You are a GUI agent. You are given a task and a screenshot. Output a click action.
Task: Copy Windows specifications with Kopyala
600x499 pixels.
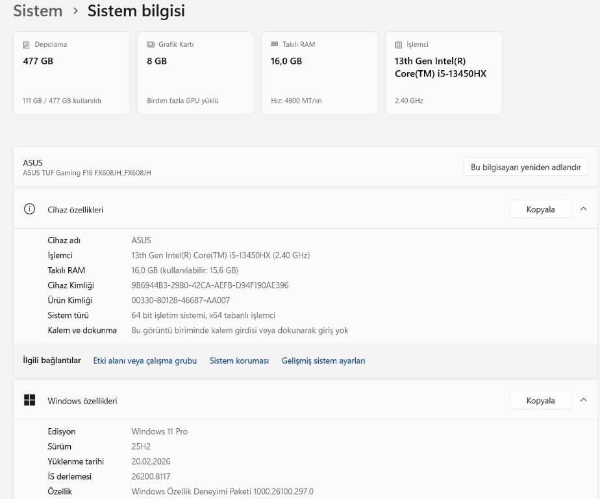click(540, 400)
